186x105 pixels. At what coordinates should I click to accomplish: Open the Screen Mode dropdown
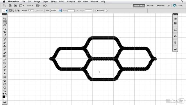tap(45, 6)
